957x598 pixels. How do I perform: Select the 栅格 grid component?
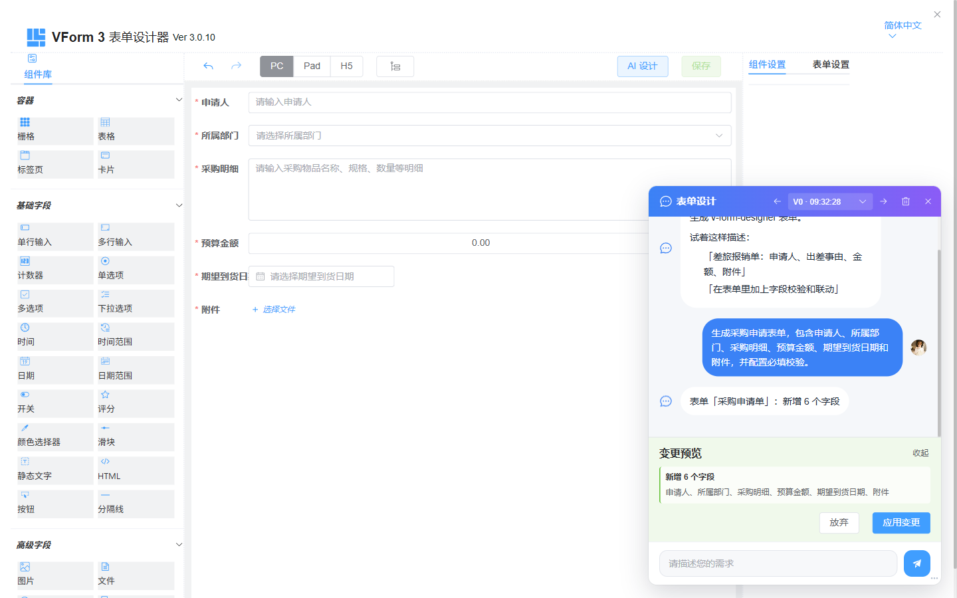click(55, 131)
